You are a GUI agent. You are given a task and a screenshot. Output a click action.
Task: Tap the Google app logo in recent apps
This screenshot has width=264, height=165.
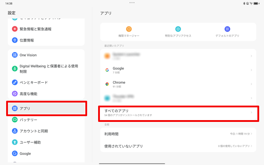[107, 70]
